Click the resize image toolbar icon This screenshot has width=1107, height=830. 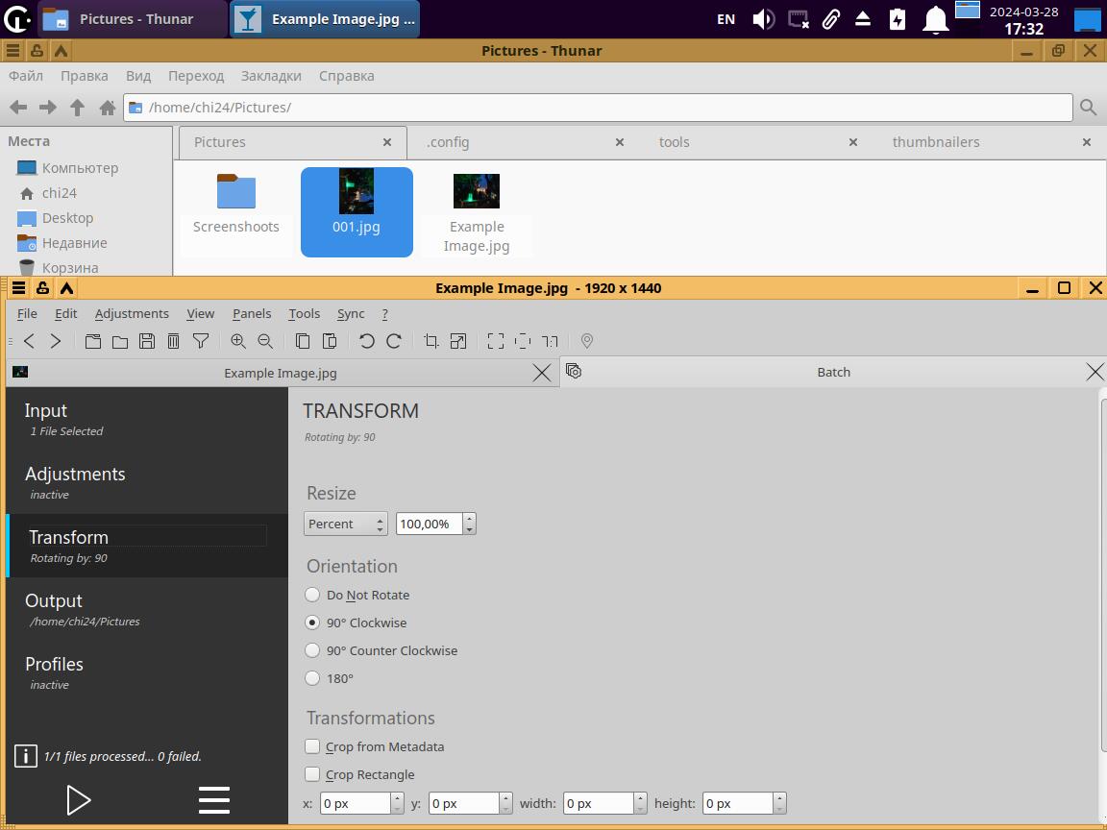pos(458,341)
